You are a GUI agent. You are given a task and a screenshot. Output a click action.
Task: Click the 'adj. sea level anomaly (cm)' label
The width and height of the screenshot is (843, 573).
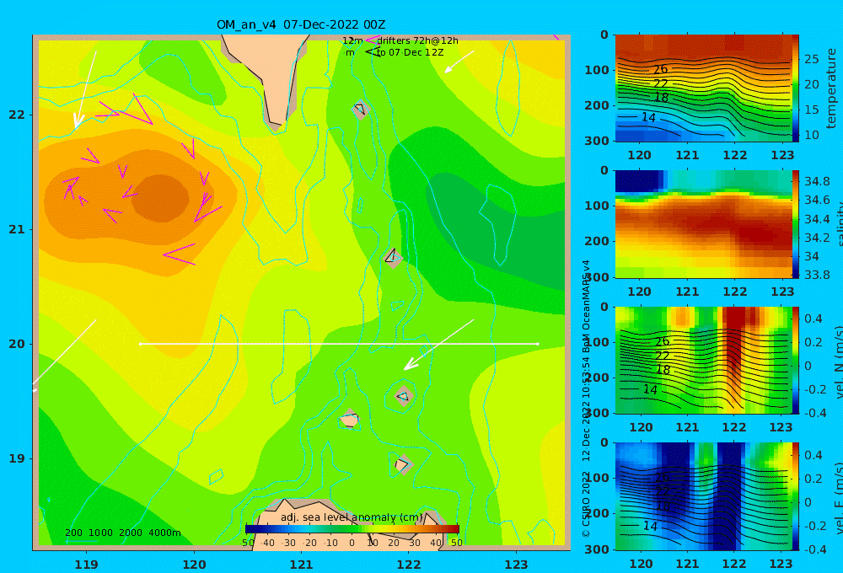[352, 517]
